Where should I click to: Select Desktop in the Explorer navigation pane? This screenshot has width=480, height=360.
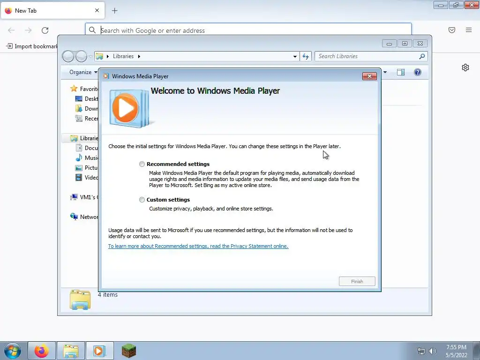(86, 98)
